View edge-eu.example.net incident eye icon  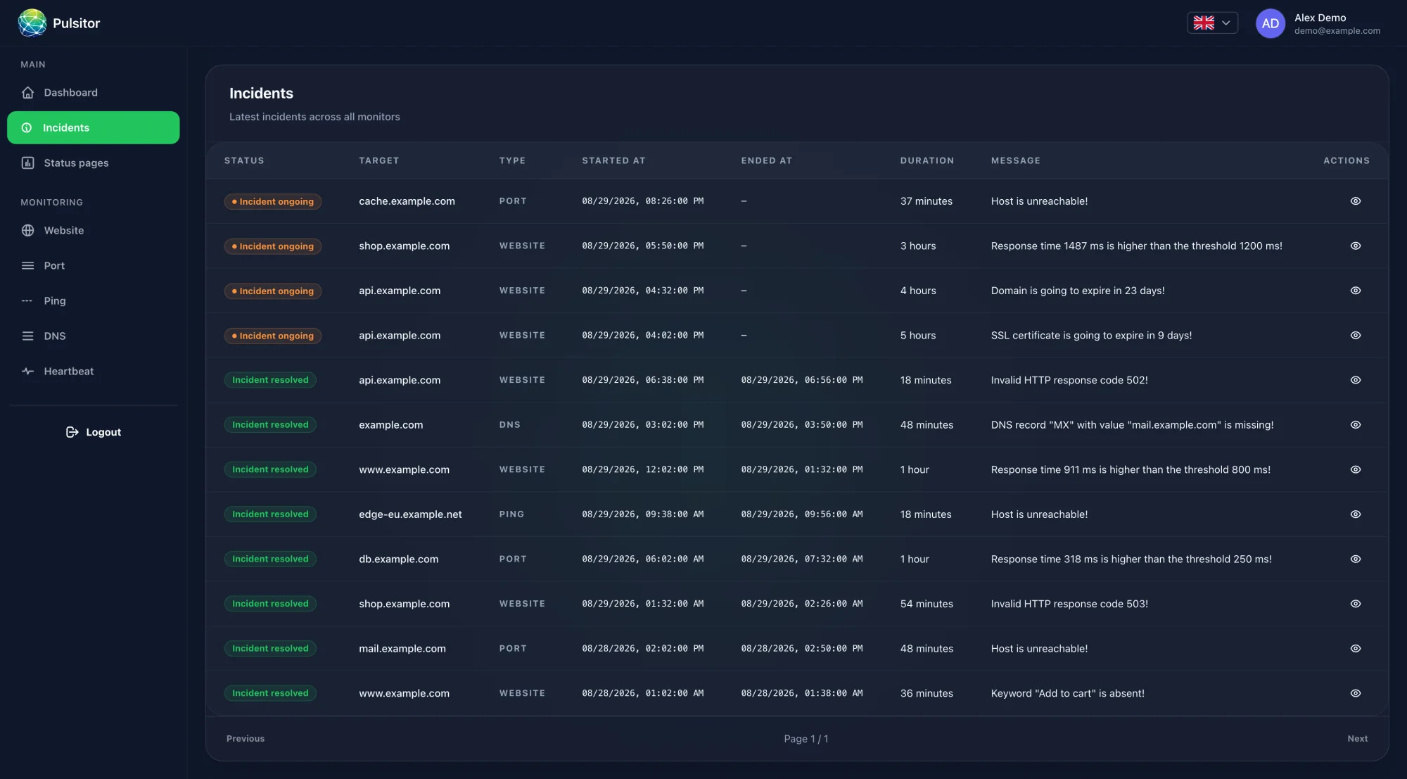pyautogui.click(x=1356, y=514)
